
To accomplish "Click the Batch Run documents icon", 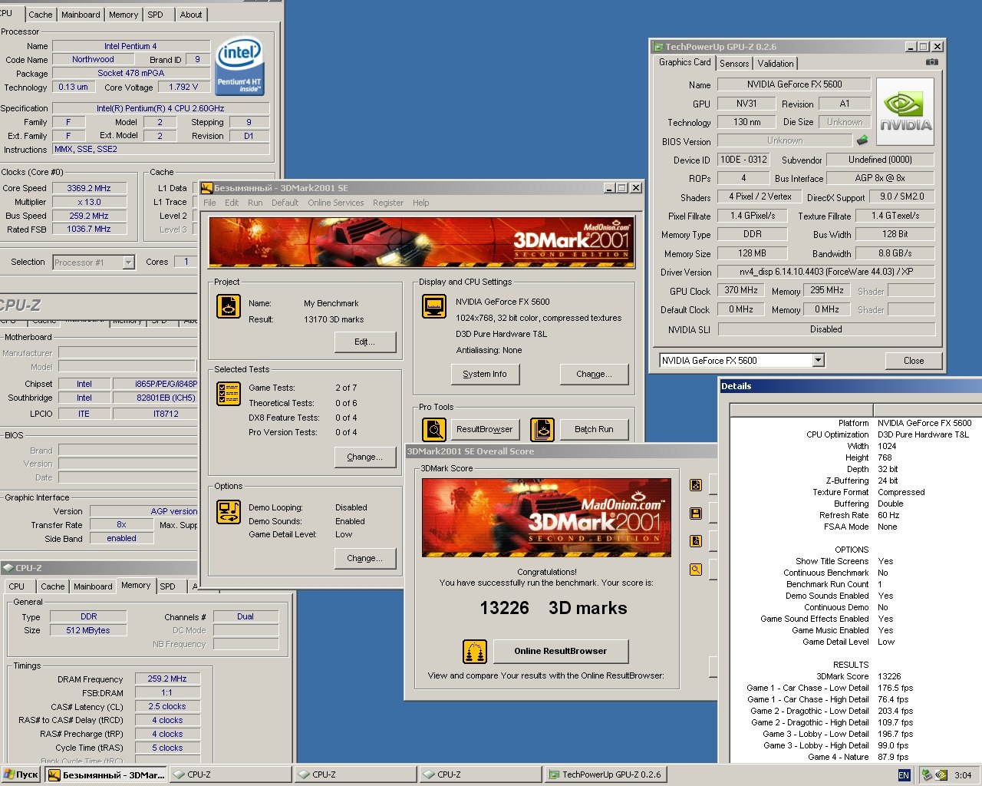I will coord(542,429).
